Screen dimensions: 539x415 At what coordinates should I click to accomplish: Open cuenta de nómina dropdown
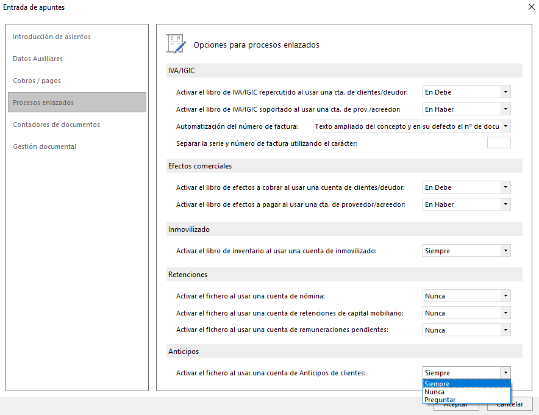tap(466, 296)
